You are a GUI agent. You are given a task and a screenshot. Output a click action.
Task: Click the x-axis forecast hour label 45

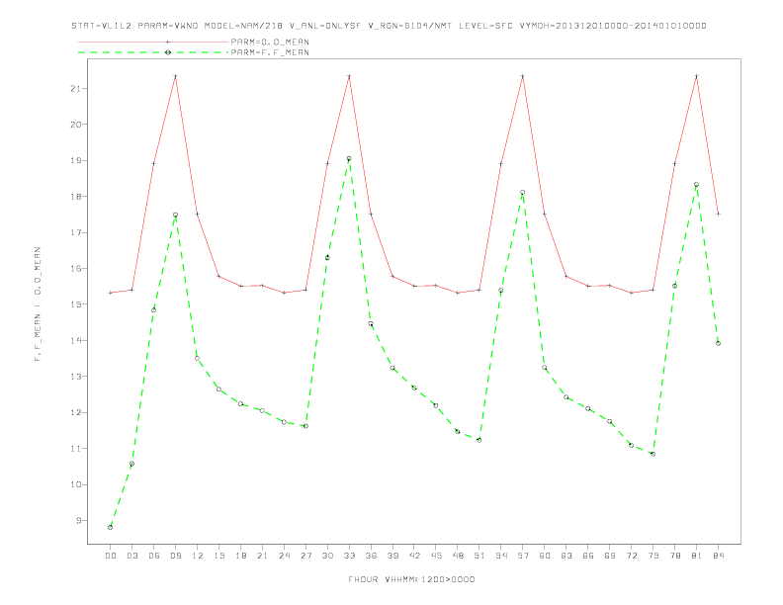436,556
